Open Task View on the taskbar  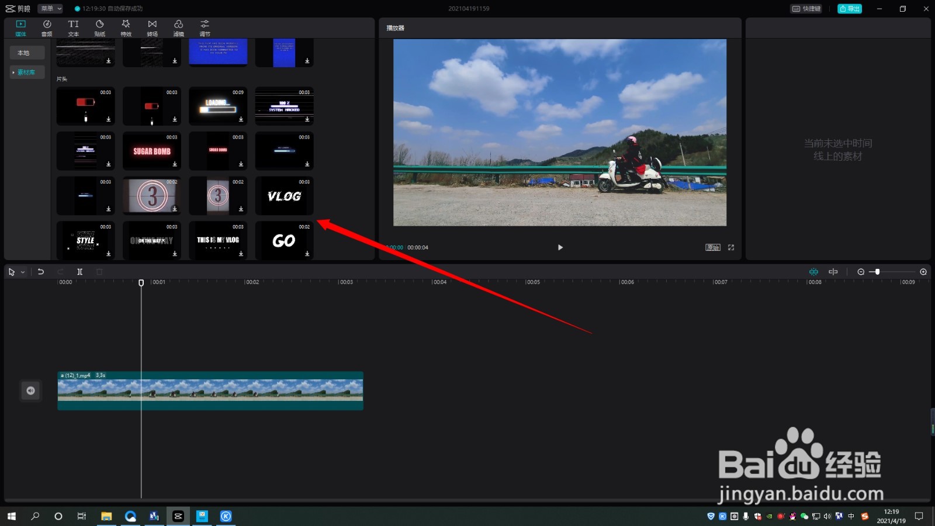click(82, 516)
